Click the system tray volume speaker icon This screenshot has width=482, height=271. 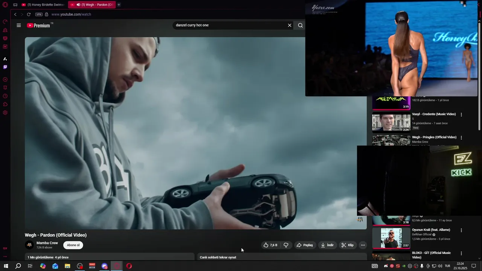click(x=440, y=266)
